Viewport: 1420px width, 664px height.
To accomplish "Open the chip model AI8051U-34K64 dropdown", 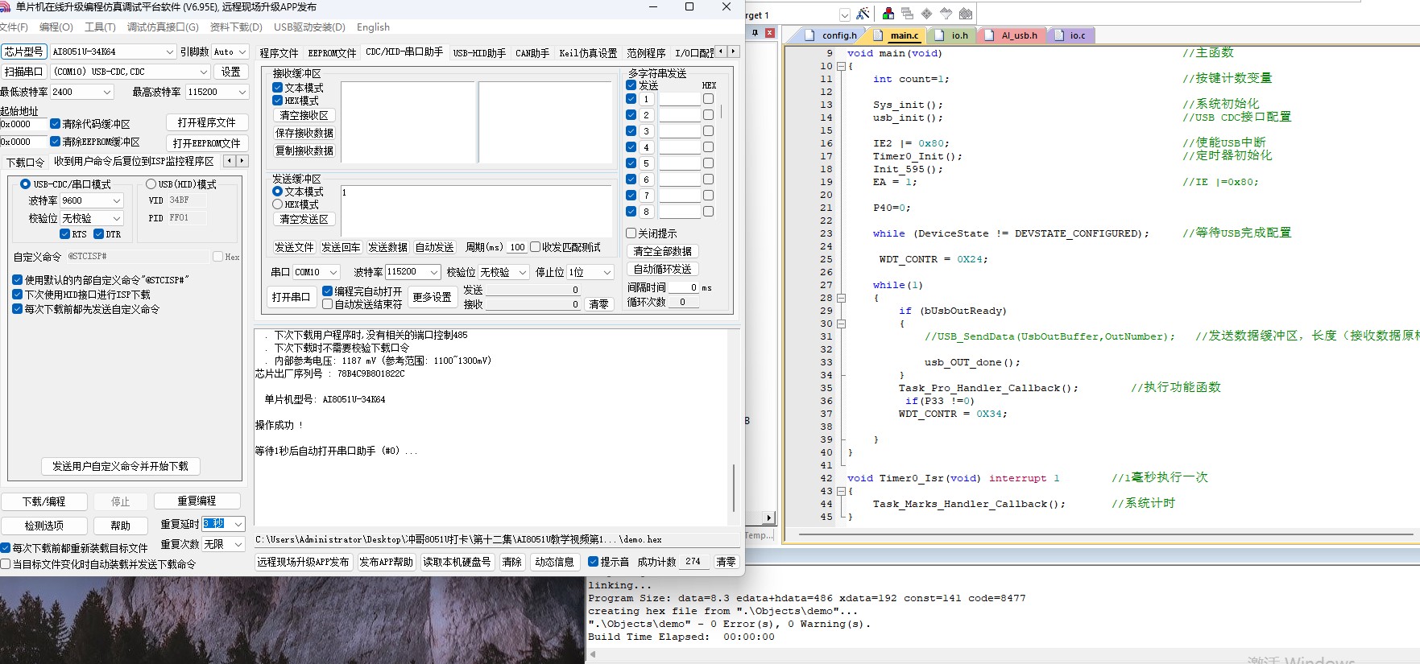I will coord(169,52).
